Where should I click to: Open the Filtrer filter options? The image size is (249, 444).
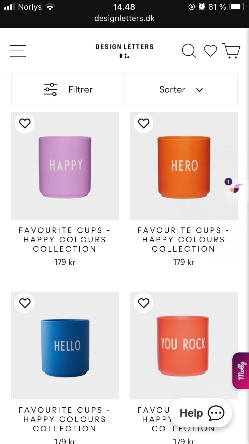pyautogui.click(x=68, y=90)
